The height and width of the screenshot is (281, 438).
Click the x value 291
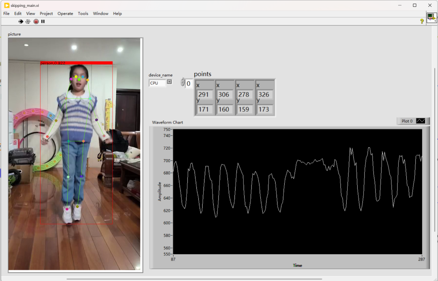[x=205, y=95]
